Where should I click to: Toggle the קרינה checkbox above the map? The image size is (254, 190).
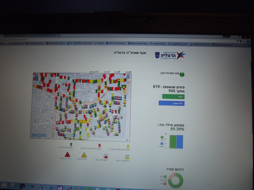110,72
